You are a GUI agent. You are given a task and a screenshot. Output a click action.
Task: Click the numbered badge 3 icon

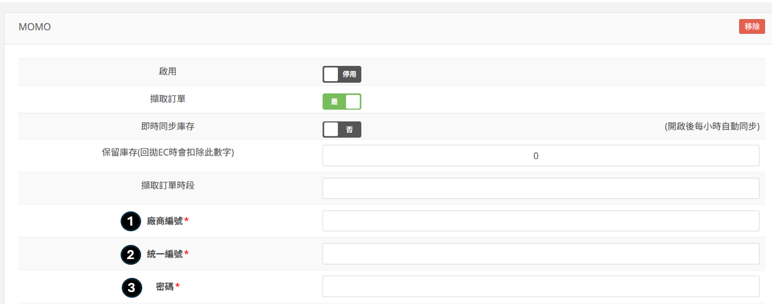tap(131, 288)
